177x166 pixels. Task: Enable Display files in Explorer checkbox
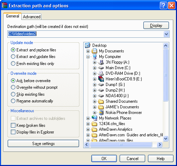13,132
